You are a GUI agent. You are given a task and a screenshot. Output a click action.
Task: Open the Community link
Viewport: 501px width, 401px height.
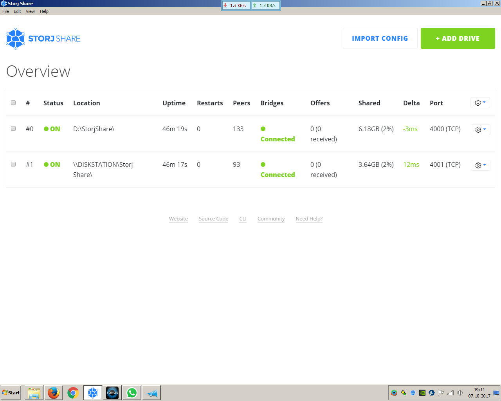pos(271,219)
